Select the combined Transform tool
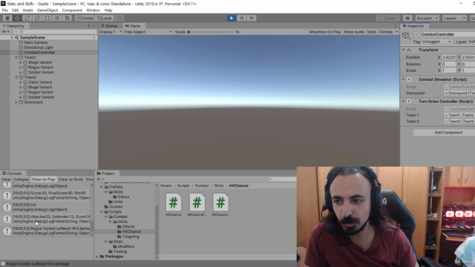 tap(57, 18)
